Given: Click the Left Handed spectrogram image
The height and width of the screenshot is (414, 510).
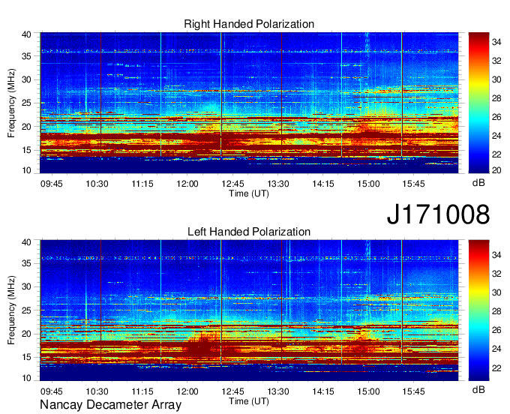Looking at the screenshot, I should point(249,310).
